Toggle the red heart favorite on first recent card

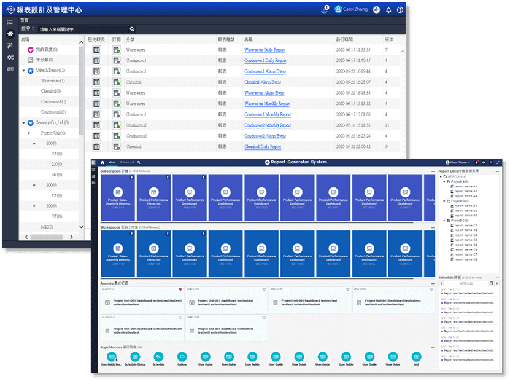click(180, 289)
